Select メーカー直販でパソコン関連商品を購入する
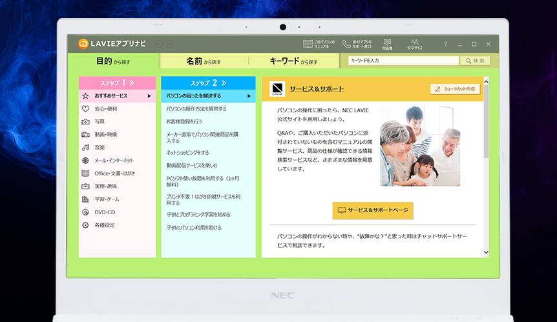The height and width of the screenshot is (322, 557). tap(202, 137)
